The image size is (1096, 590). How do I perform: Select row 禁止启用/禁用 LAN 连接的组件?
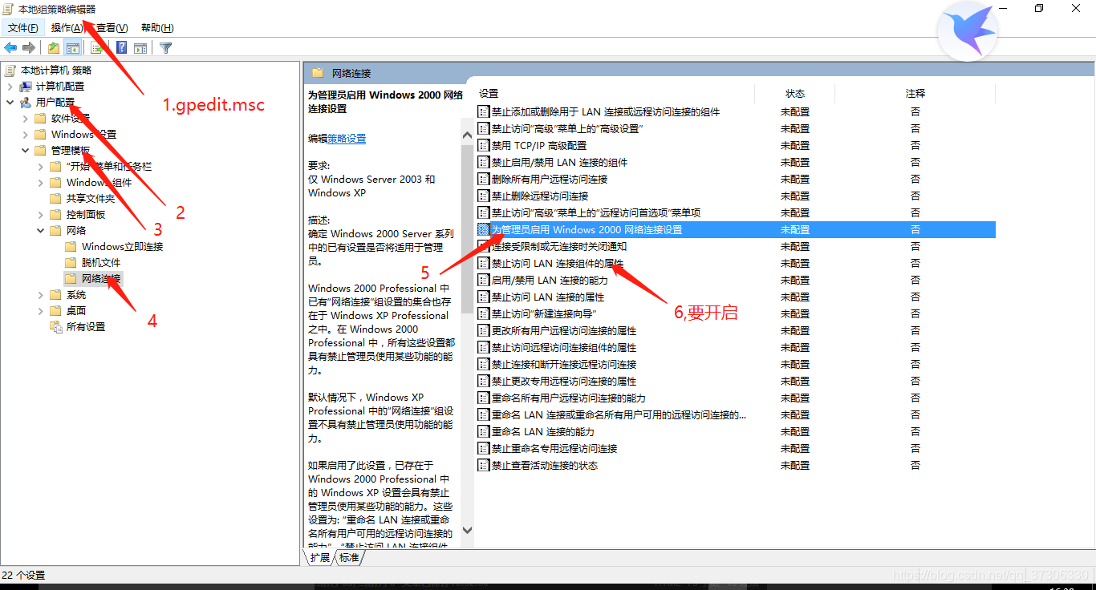coord(736,162)
